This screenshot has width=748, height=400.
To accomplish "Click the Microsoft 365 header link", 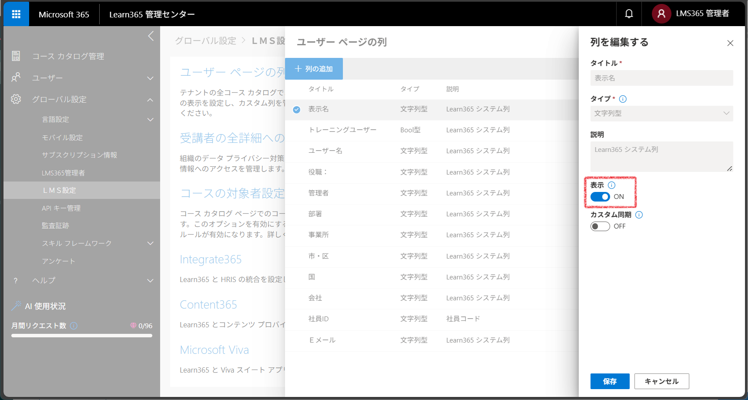I will tap(64, 14).
